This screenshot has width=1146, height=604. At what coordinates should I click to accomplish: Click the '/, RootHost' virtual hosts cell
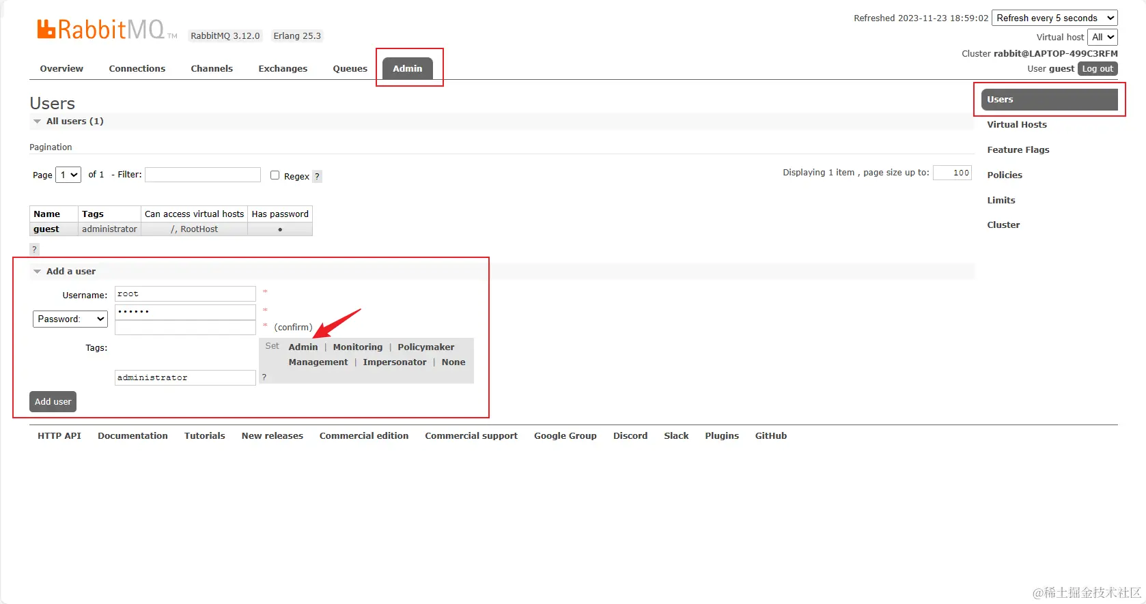194,229
